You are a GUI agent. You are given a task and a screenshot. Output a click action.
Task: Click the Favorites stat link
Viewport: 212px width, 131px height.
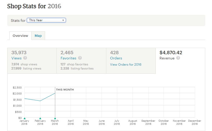pyautogui.click(x=68, y=58)
